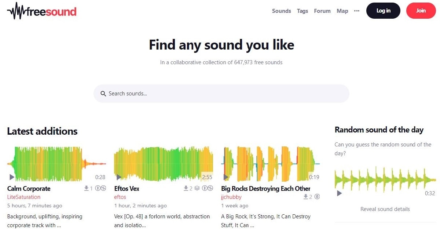Open the Calm Corporate waveform

[56, 164]
